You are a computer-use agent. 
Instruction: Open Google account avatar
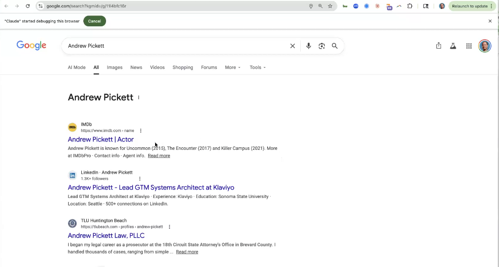click(485, 46)
